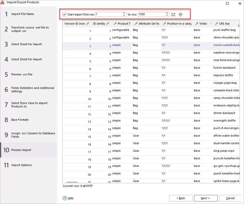Screen dimensions: 244x204
Task: Click the pencil icon beside Position in a categ header
Action: tap(165, 24)
